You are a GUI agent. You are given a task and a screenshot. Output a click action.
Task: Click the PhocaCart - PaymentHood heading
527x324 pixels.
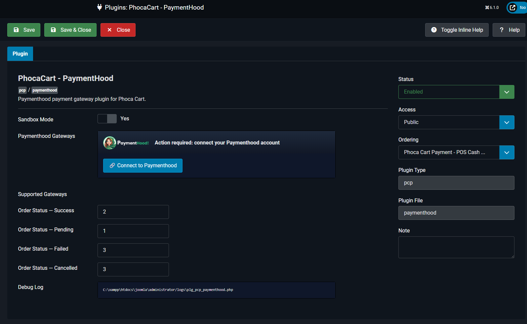coord(66,78)
